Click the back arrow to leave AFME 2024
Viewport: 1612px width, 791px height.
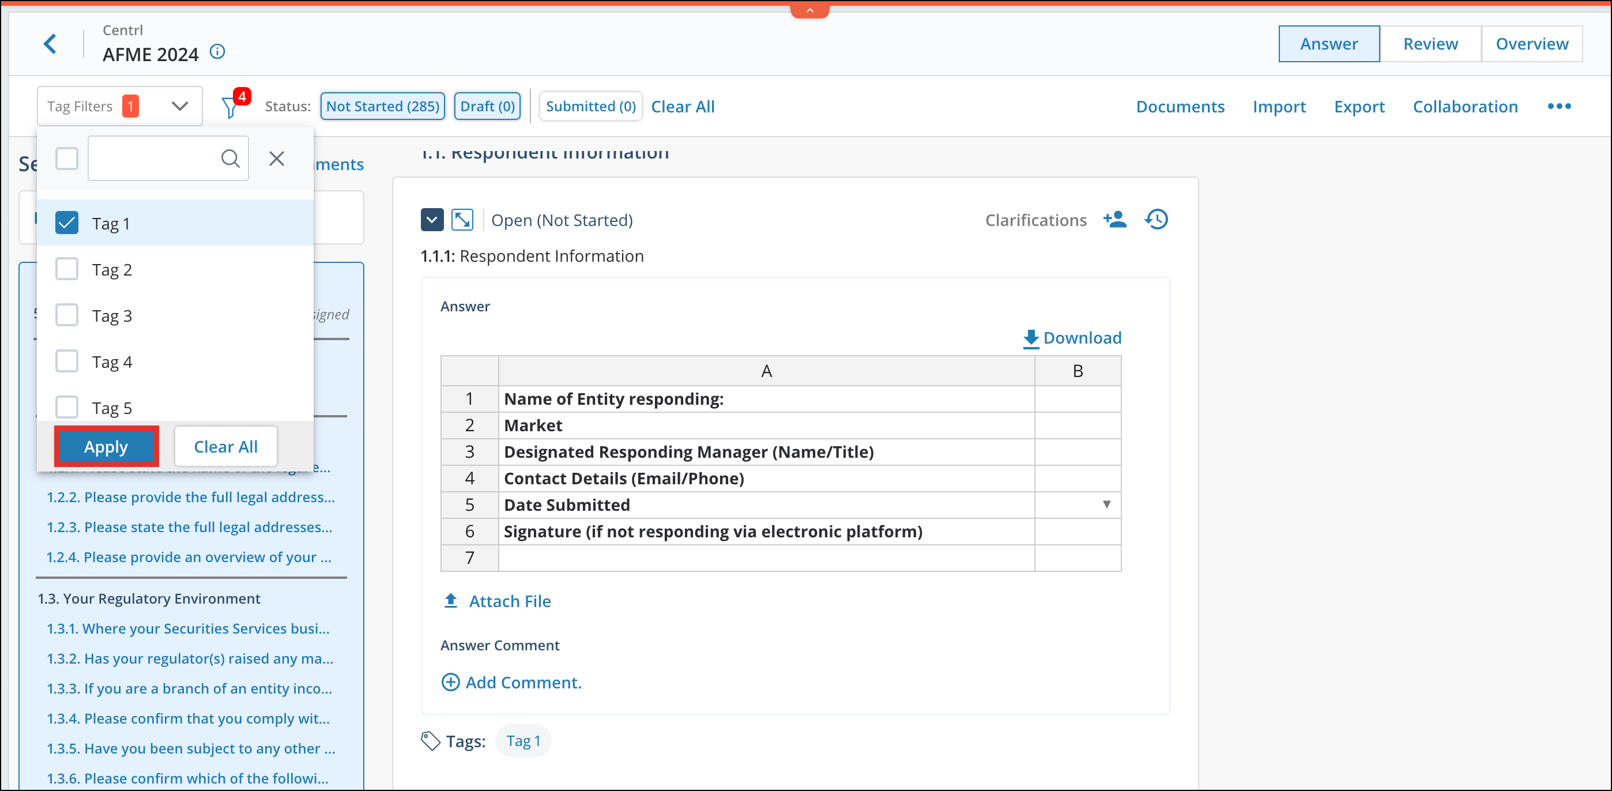click(51, 44)
